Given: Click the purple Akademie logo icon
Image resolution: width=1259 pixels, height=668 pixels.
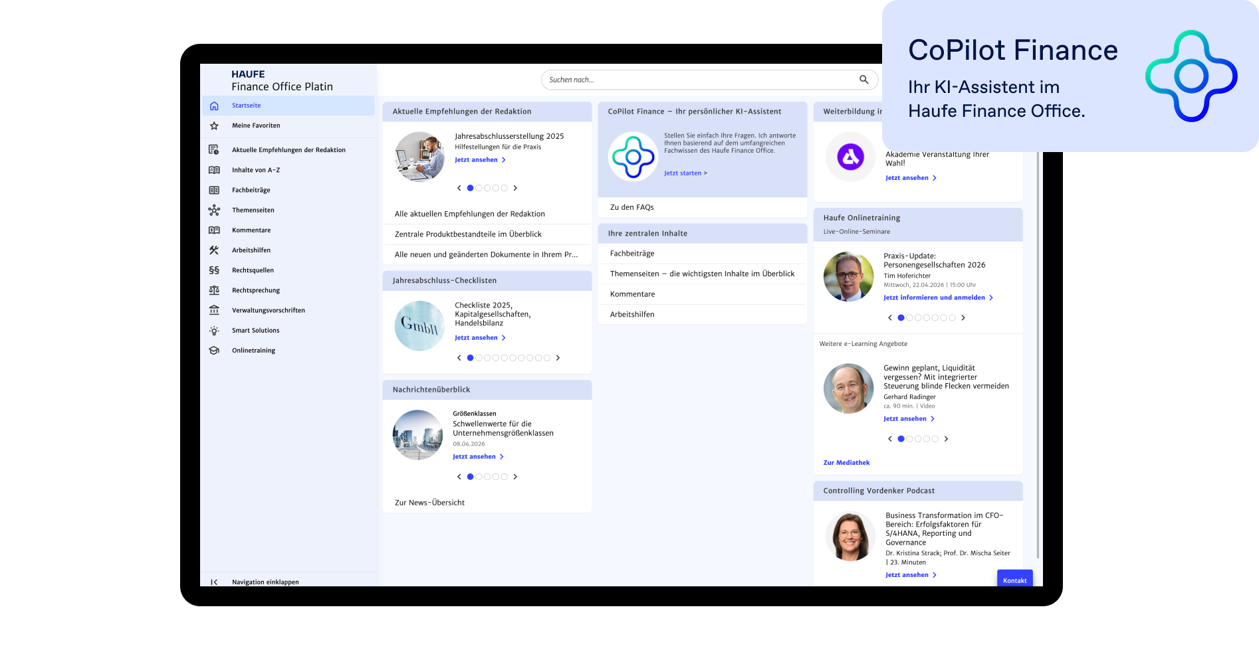Looking at the screenshot, I should [x=850, y=157].
